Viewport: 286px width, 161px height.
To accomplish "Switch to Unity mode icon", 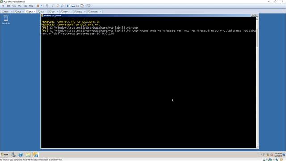I will point(82,6).
